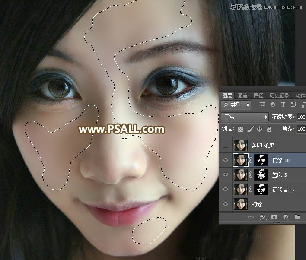The image size is (306, 260).
Task: Select the 初修 layer thumbnail
Action: tap(241, 204)
